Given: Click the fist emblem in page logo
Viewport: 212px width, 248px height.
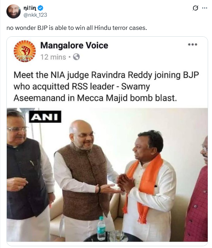Looking at the screenshot, I should pos(25,50).
